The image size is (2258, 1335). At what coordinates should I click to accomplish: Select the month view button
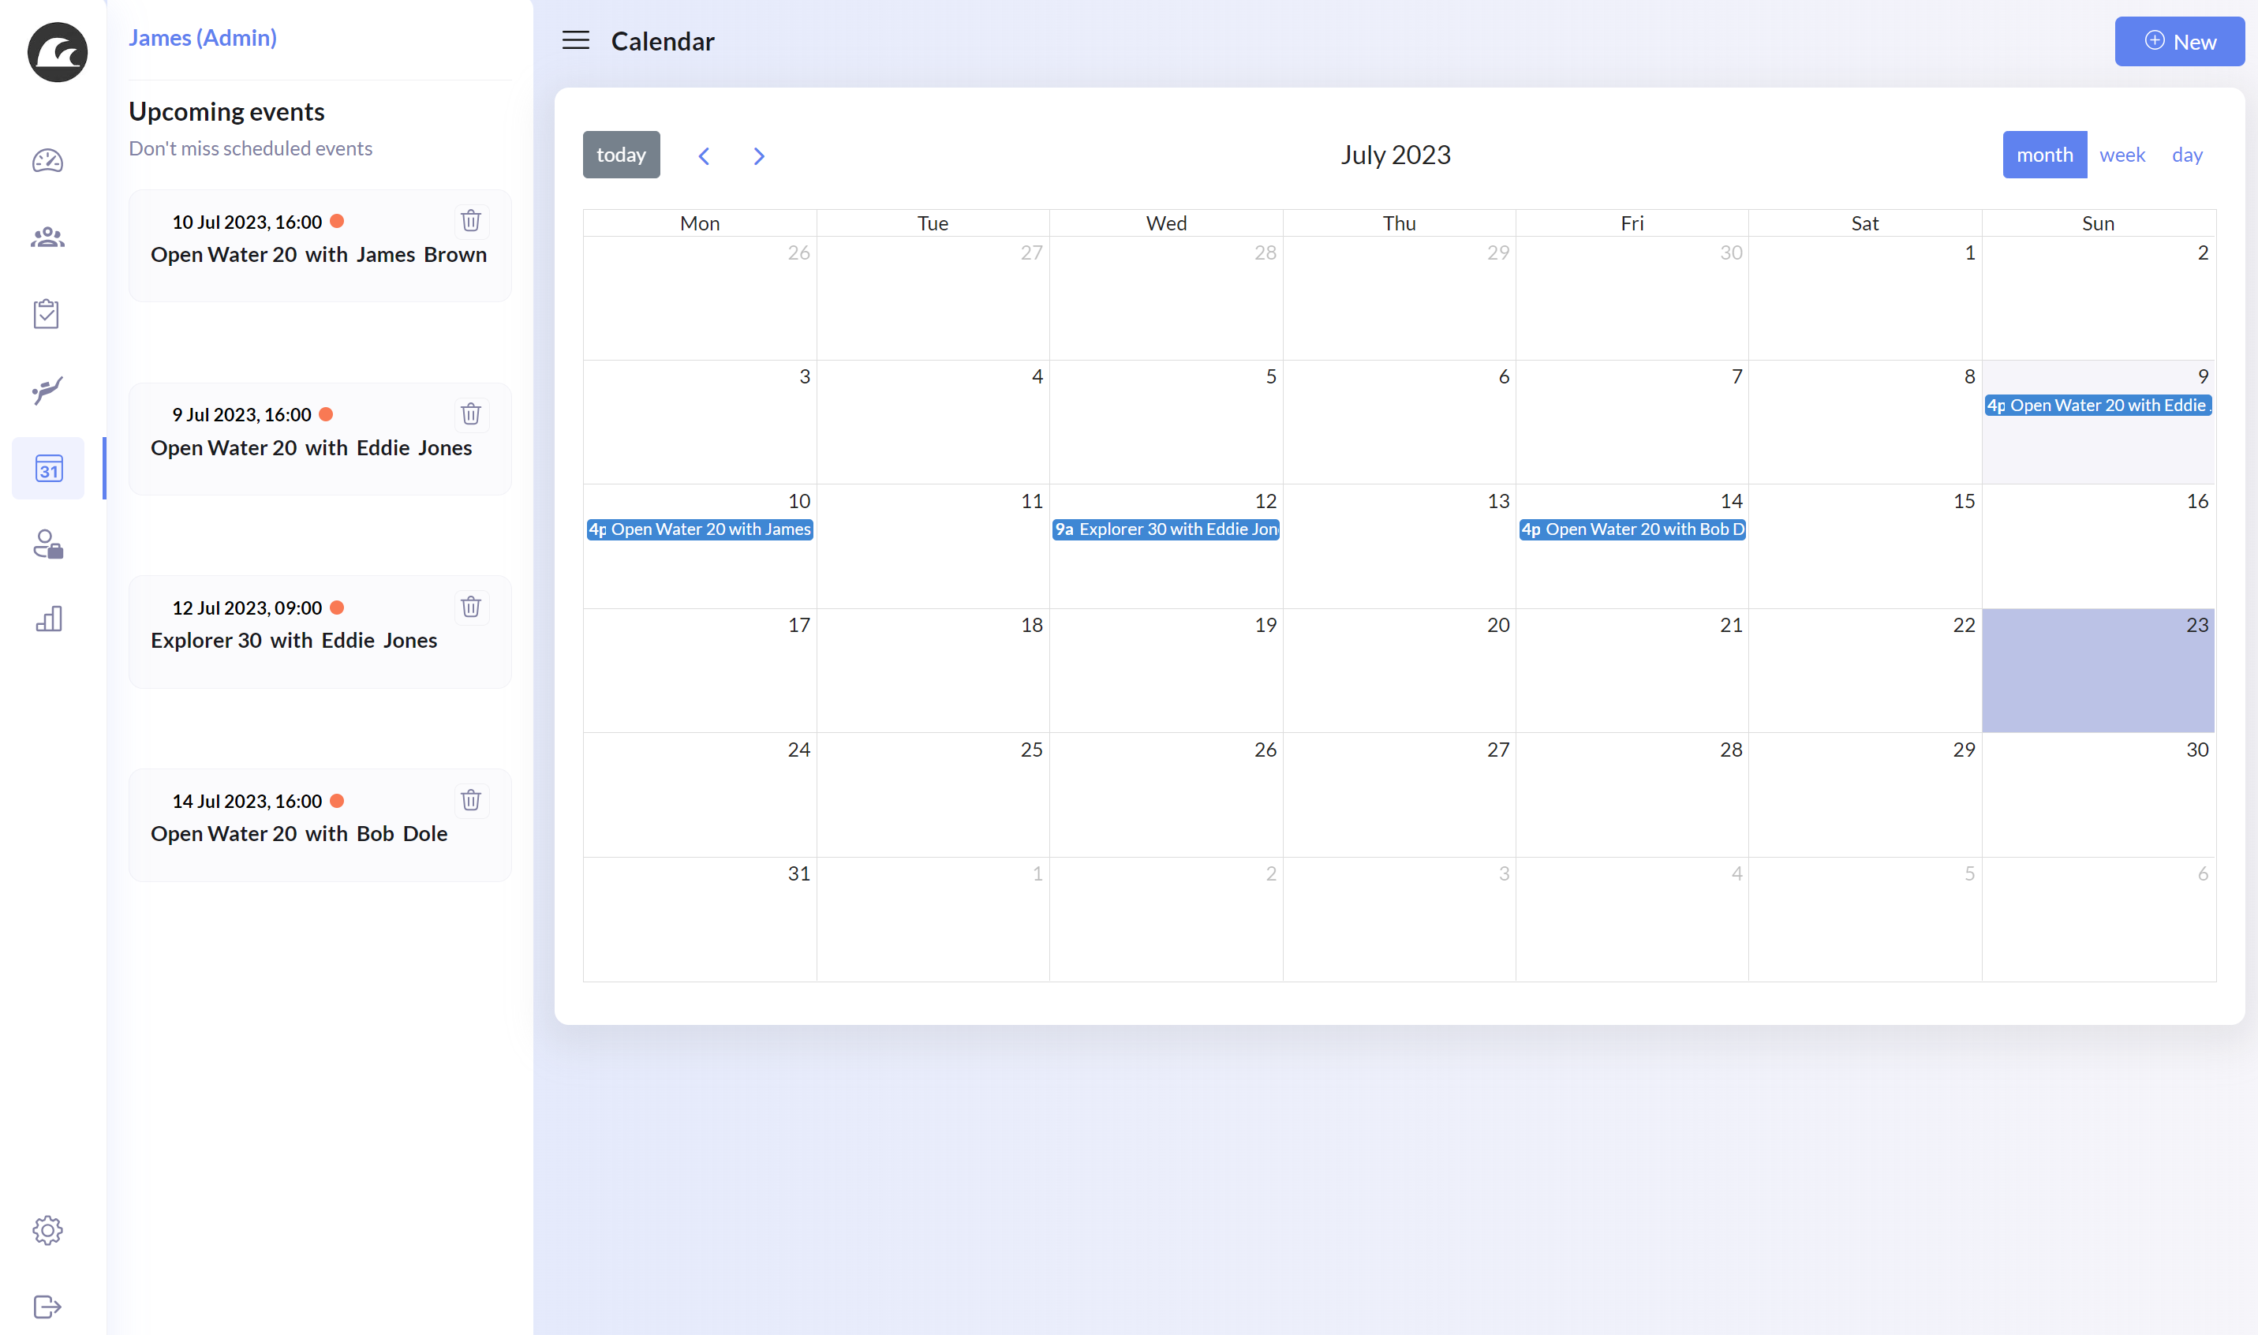coord(2044,155)
